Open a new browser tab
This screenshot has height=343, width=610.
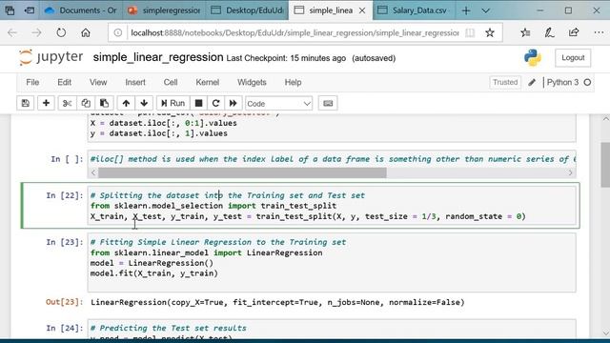[x=466, y=10]
